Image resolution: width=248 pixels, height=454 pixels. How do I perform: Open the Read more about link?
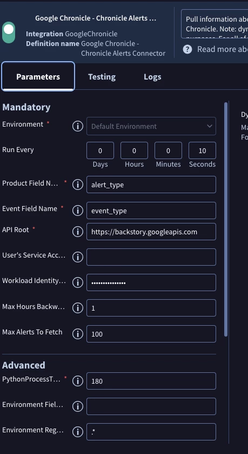coord(222,49)
